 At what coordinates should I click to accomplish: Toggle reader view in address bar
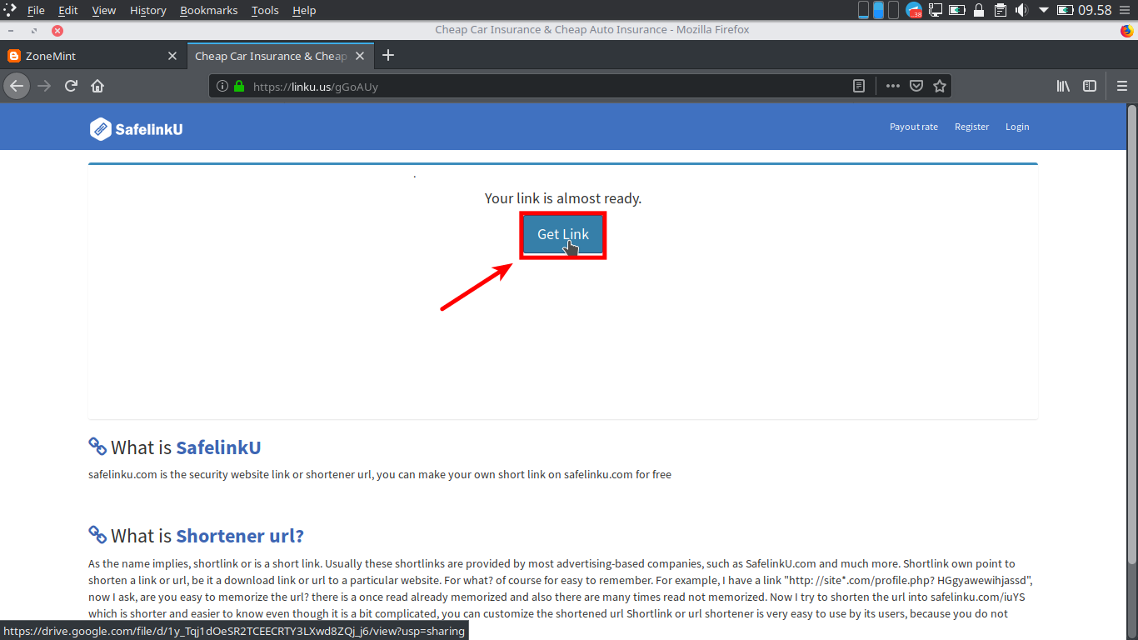pos(859,86)
